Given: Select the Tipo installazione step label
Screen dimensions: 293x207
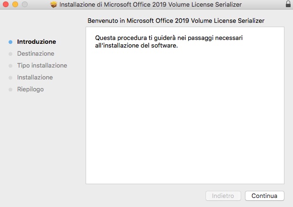Looking at the screenshot, I should point(42,66).
